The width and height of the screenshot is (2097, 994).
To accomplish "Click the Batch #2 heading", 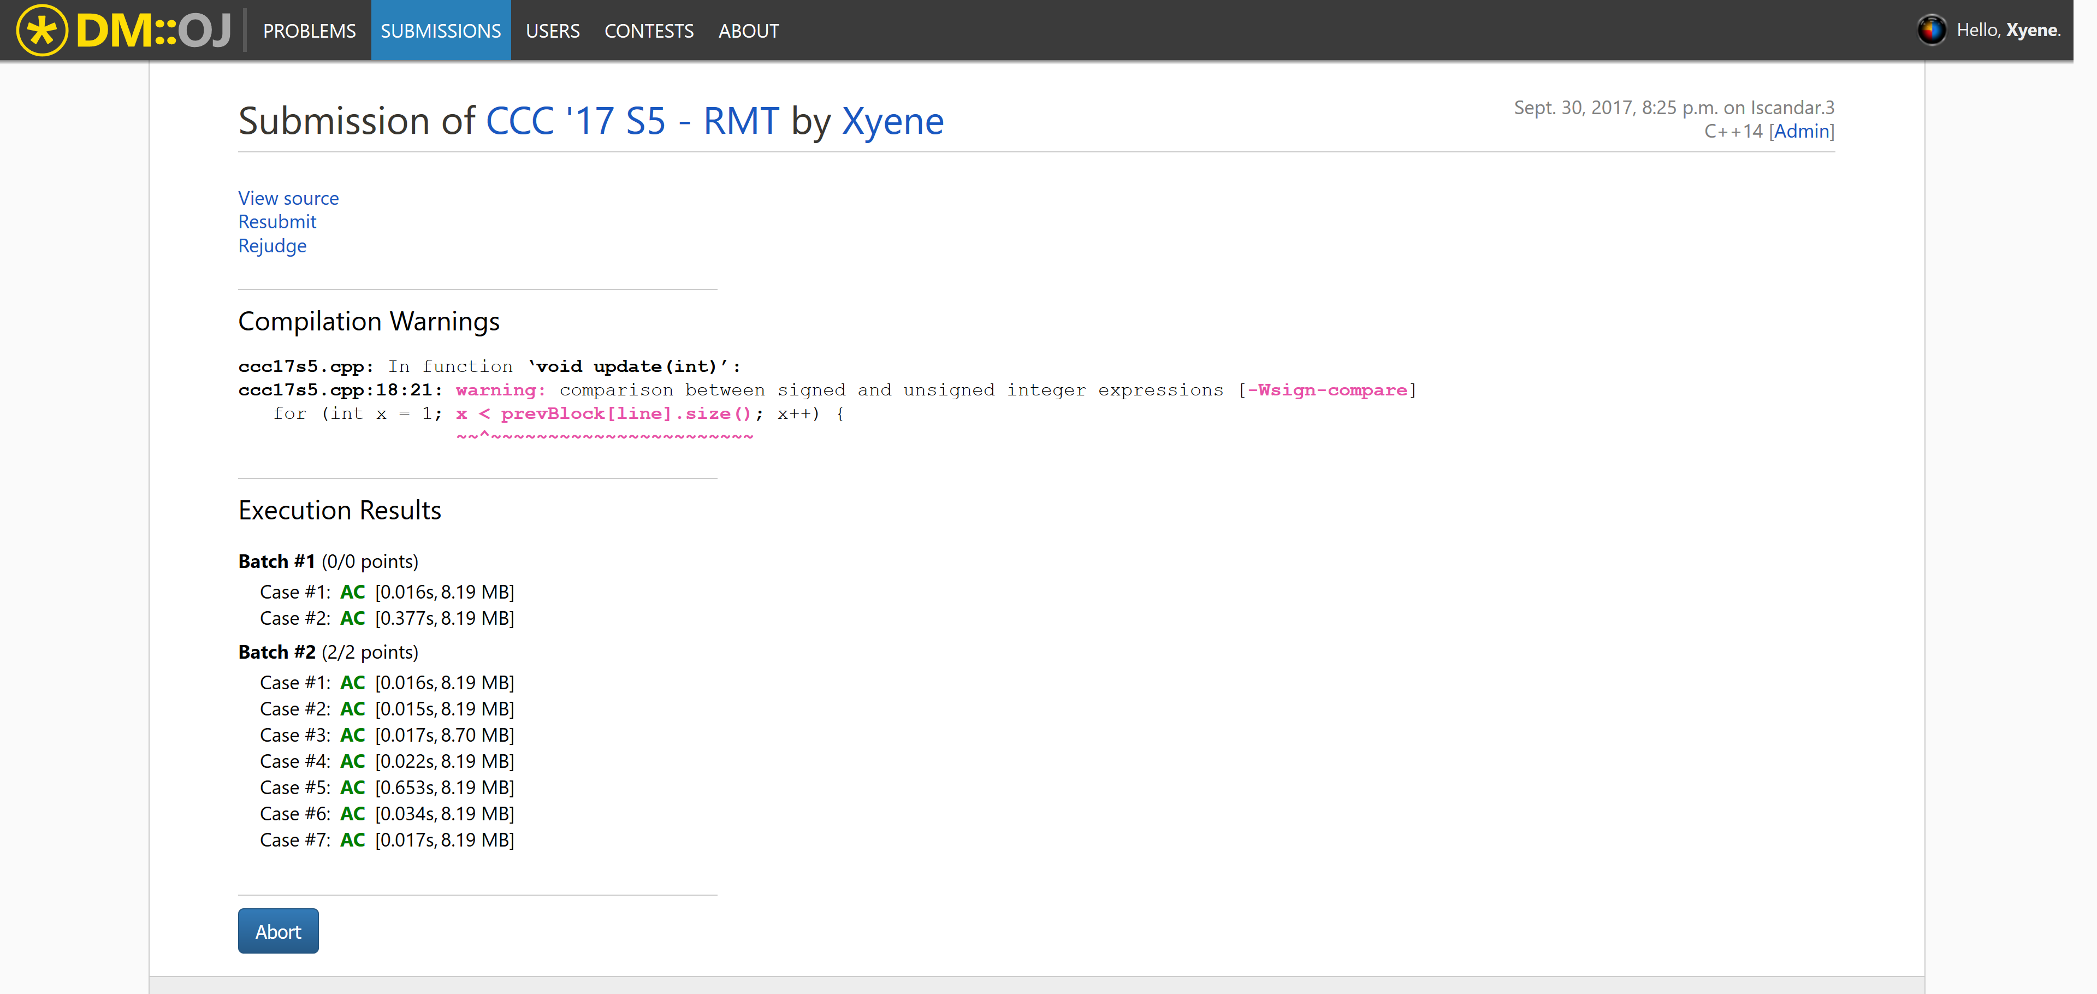I will [x=277, y=652].
